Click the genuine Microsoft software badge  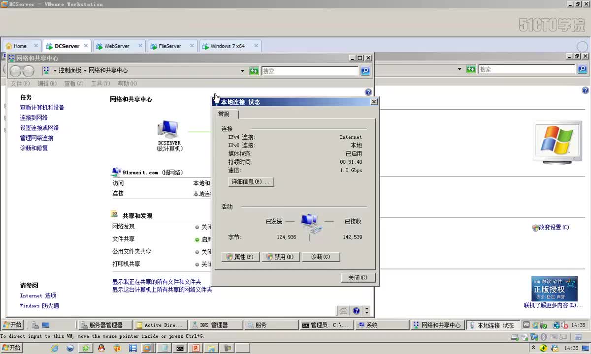[x=554, y=289]
